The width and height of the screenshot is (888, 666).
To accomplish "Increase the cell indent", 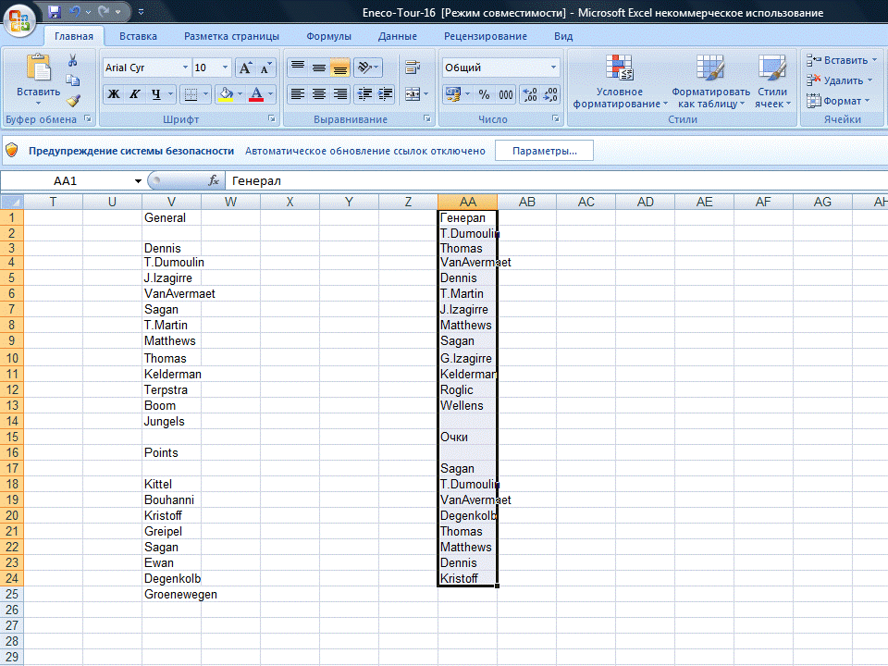I will 385,94.
